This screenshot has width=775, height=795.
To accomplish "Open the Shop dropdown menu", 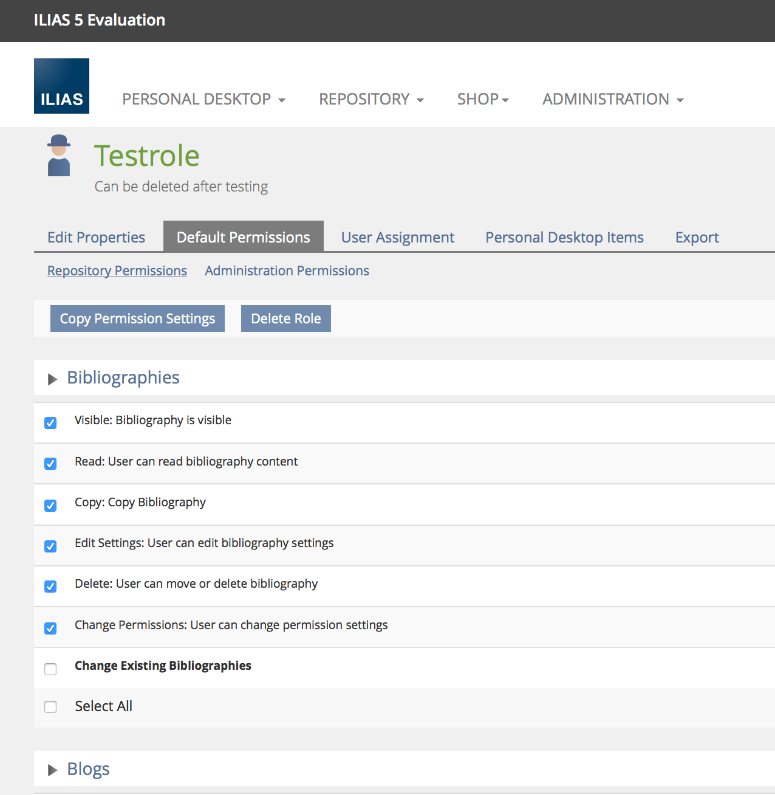I will tap(483, 99).
